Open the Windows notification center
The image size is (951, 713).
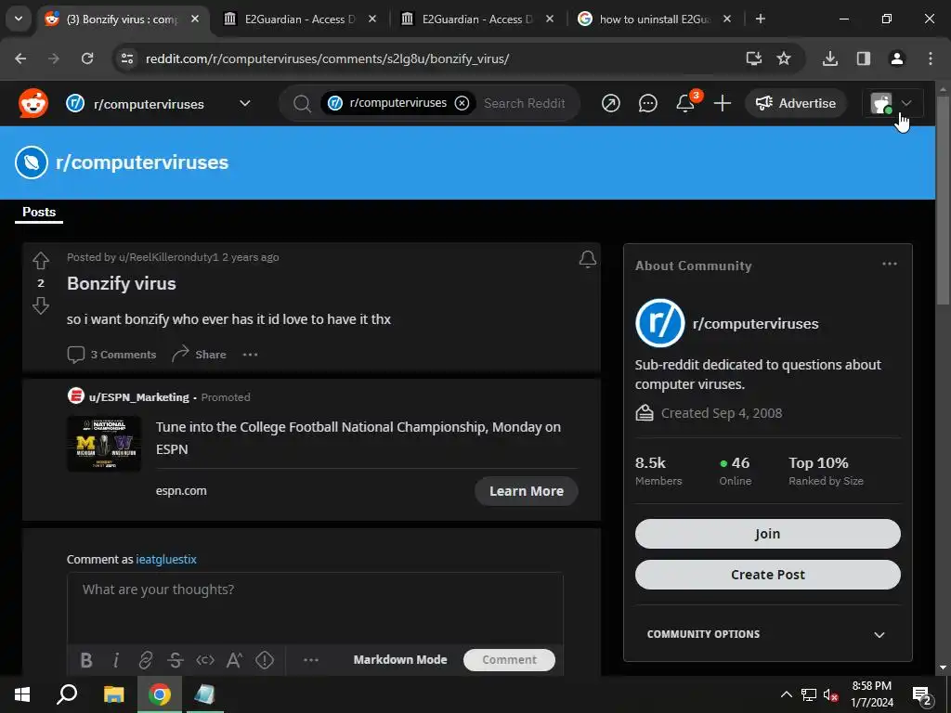(x=922, y=695)
